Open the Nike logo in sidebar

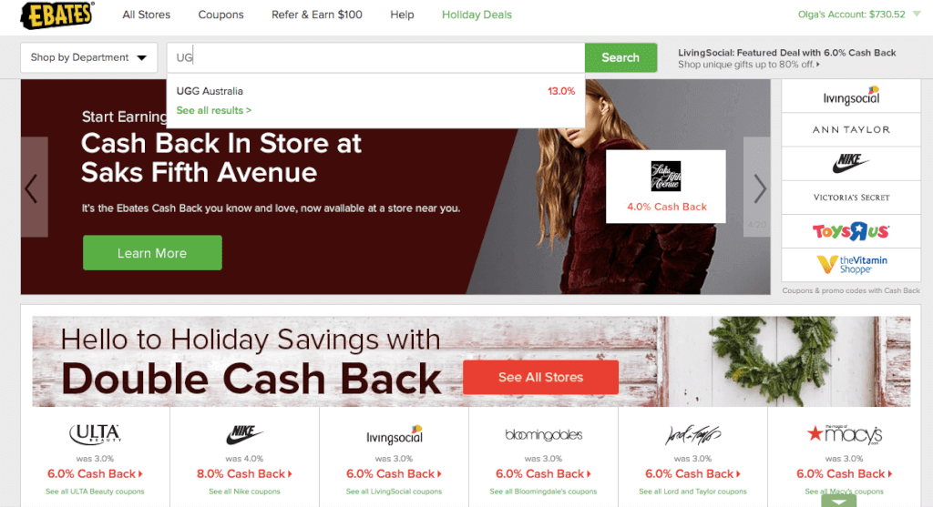click(851, 164)
